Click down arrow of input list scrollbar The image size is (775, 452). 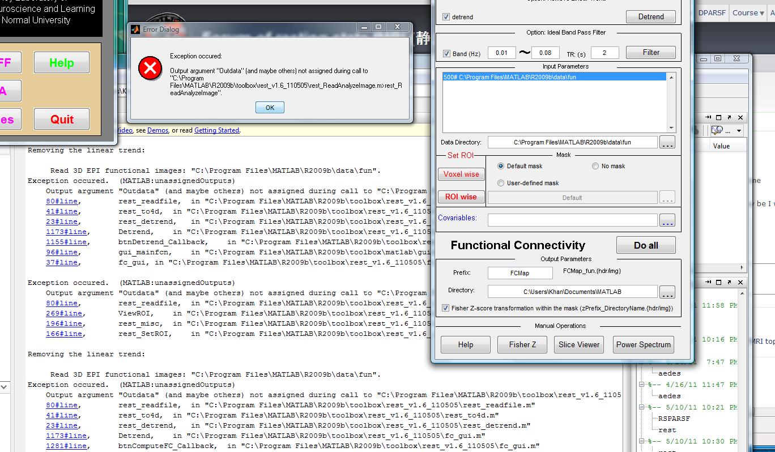coord(671,128)
